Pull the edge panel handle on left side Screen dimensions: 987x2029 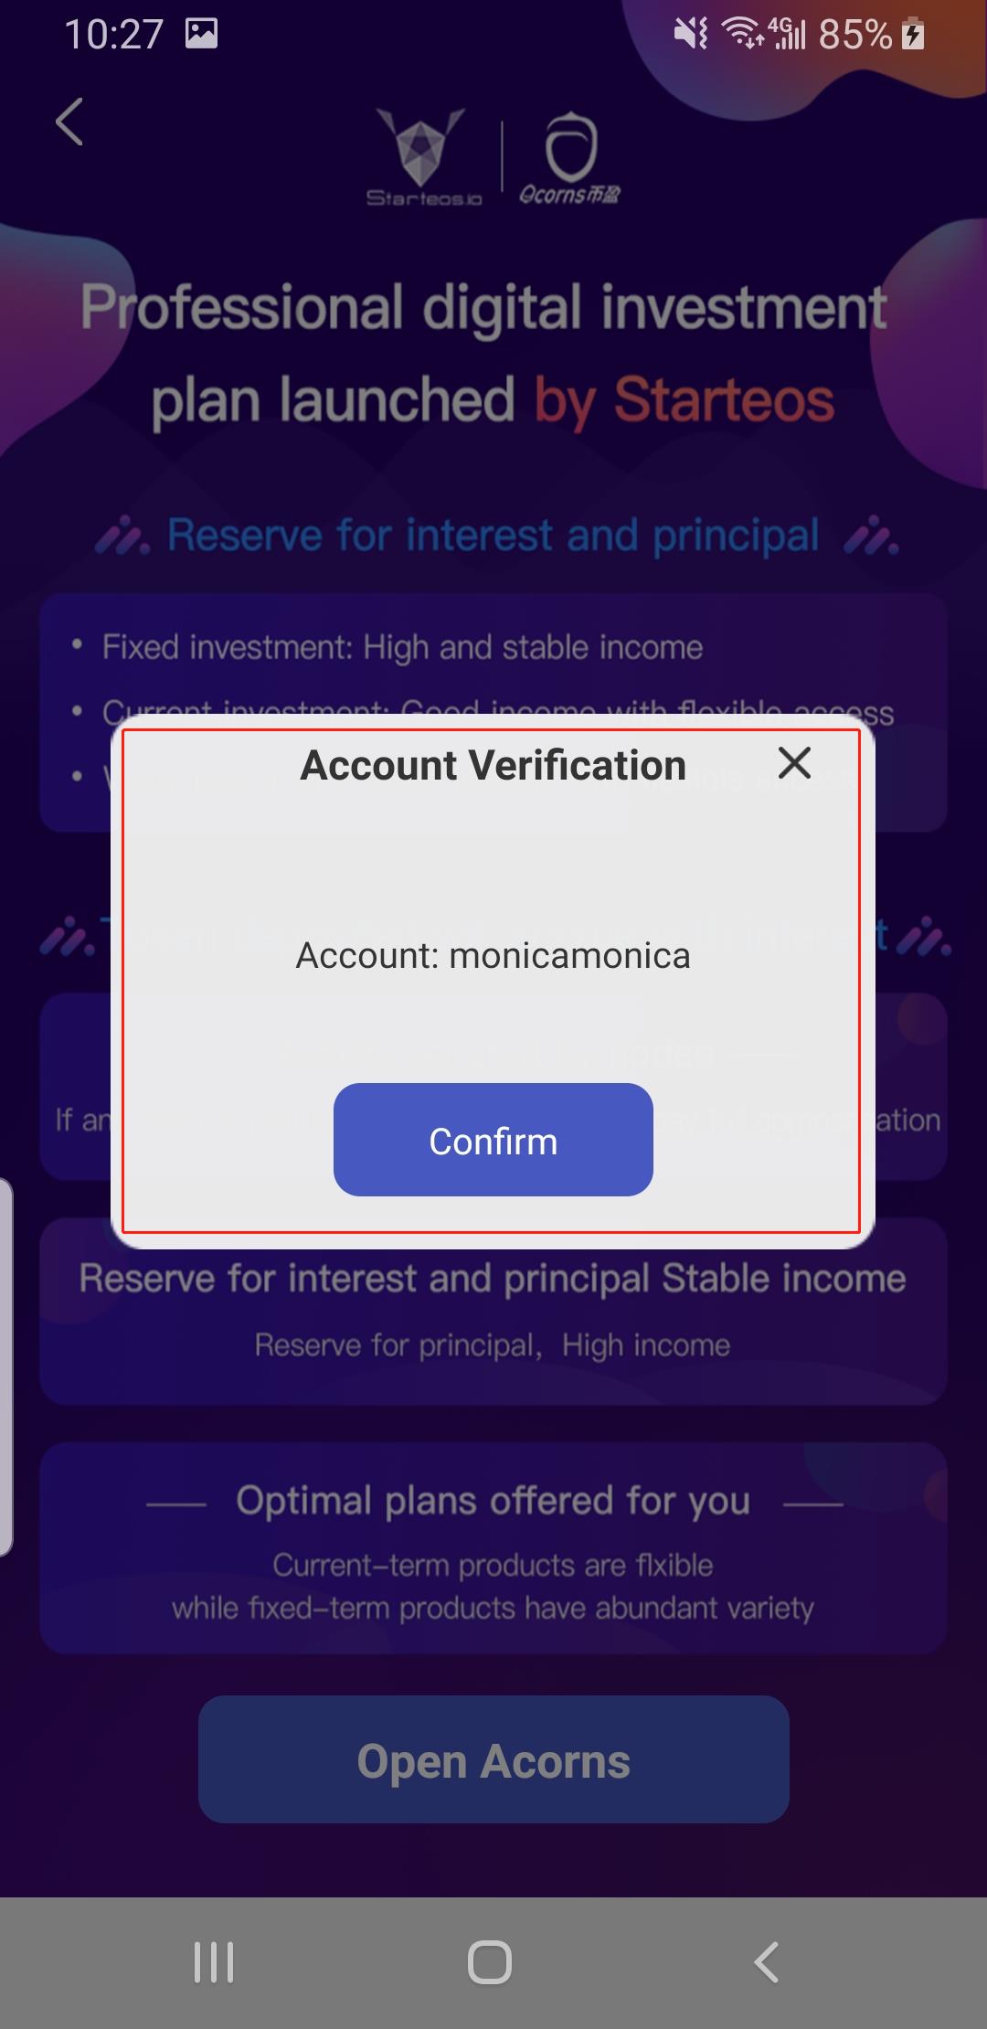(x=6, y=1367)
